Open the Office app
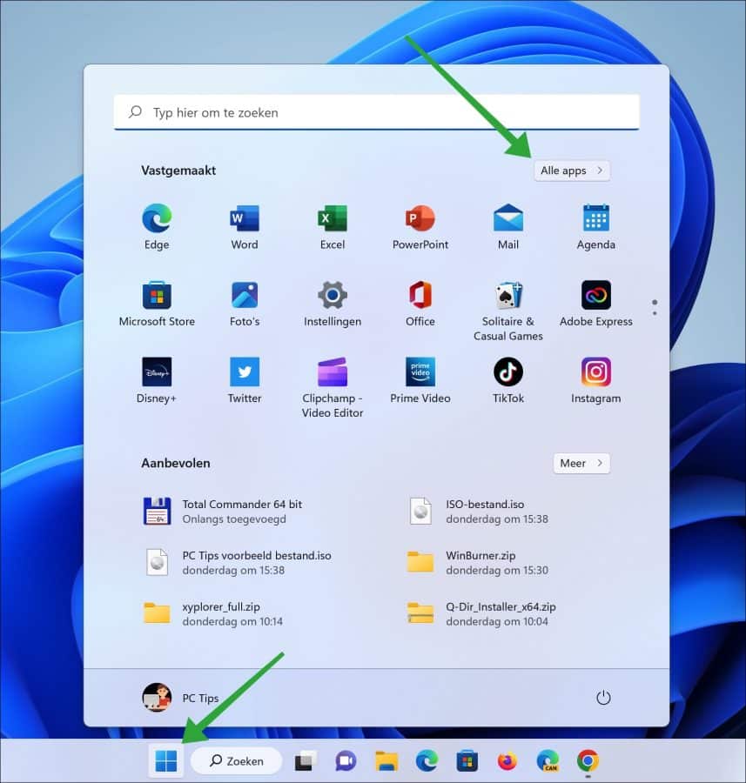746x783 pixels. (420, 304)
